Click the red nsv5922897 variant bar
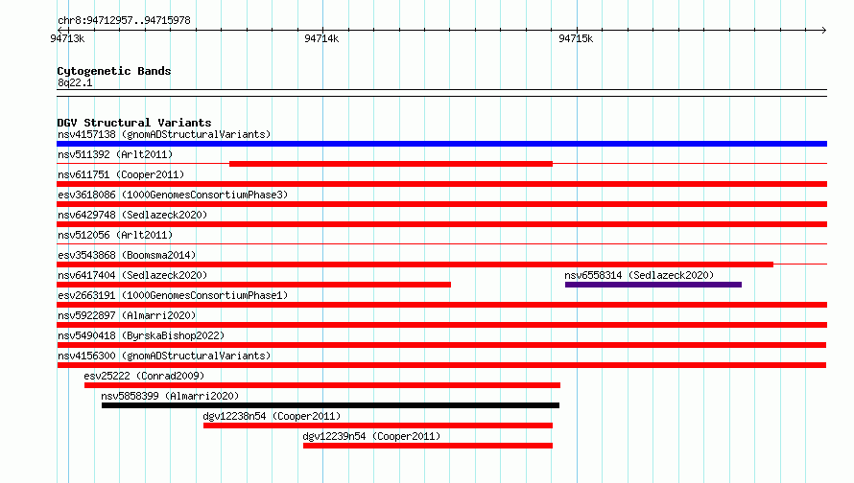854x483 pixels. click(x=441, y=325)
